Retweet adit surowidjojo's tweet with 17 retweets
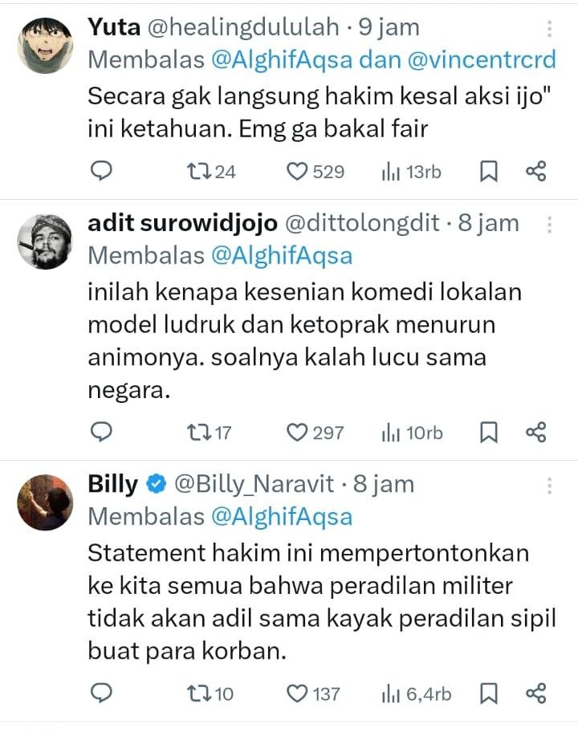This screenshot has height=732, width=578. coord(209,433)
